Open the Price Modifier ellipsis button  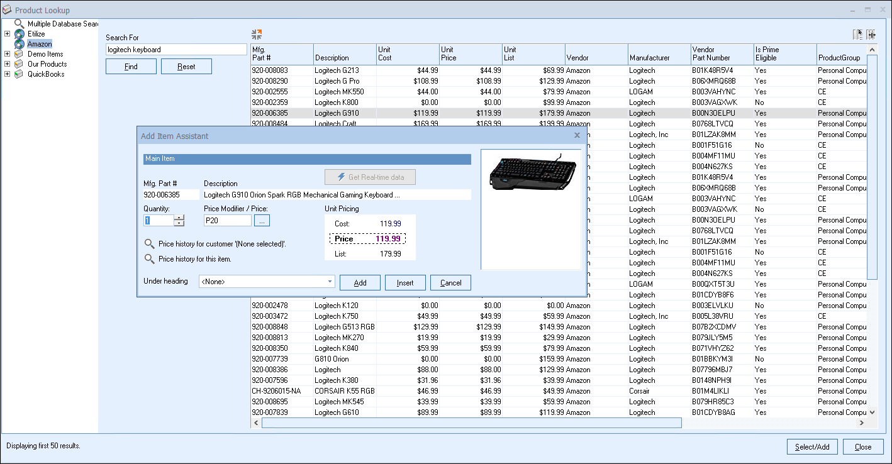(262, 221)
